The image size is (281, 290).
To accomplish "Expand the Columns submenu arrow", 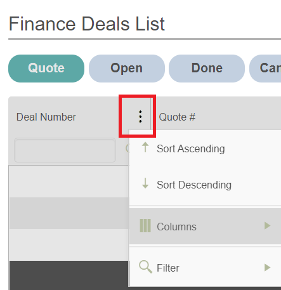I will point(267,226).
